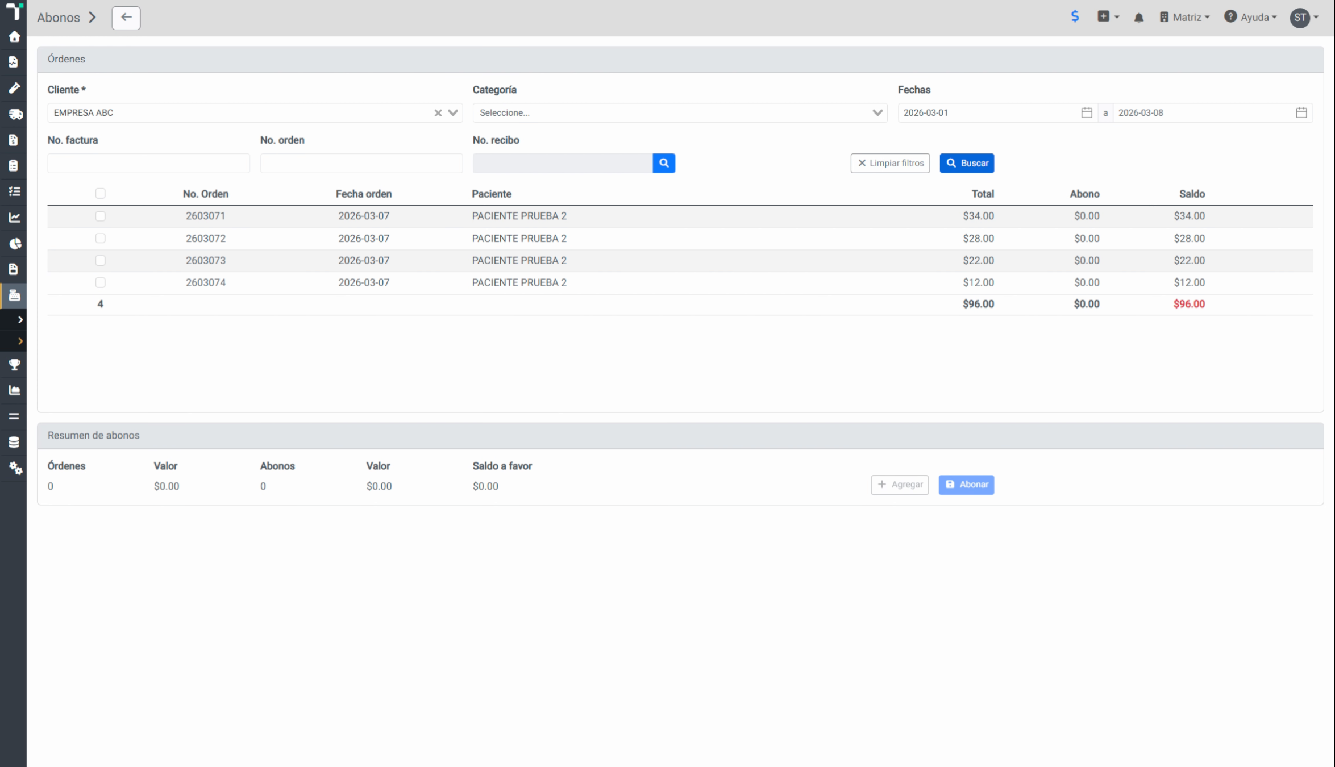The image size is (1335, 767).
Task: Click the truck icon in sidebar
Action: (x=15, y=114)
